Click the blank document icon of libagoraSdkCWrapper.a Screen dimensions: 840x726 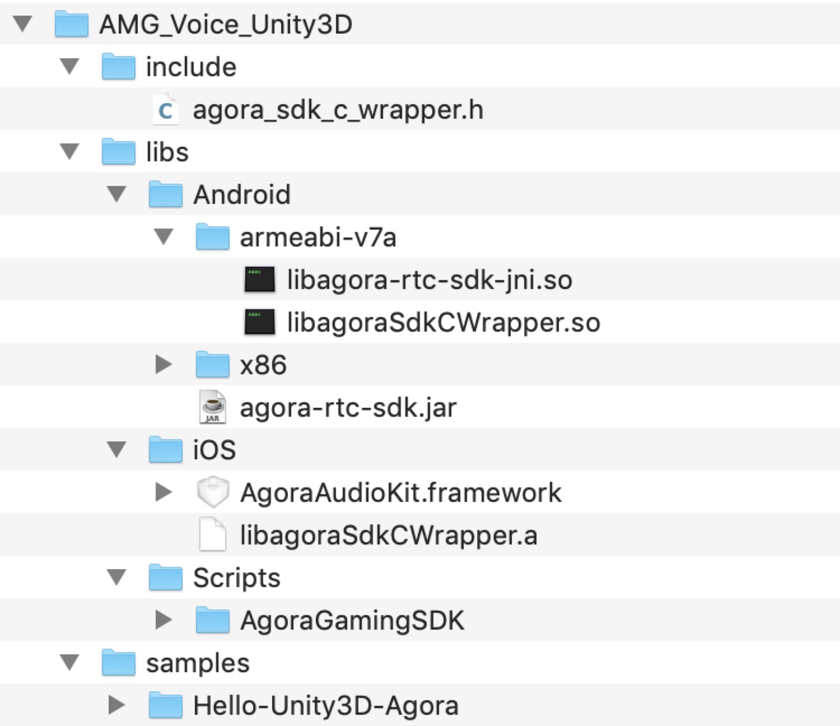(213, 535)
